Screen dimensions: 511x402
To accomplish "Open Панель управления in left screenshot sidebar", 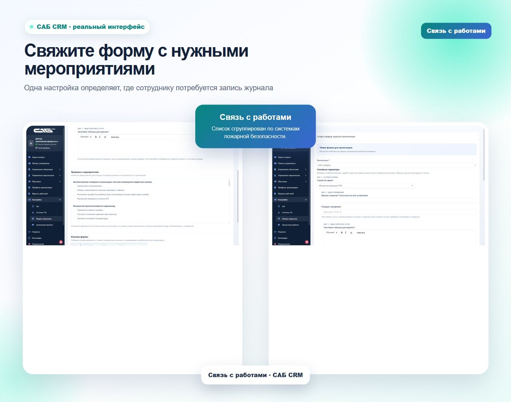I will point(45,163).
